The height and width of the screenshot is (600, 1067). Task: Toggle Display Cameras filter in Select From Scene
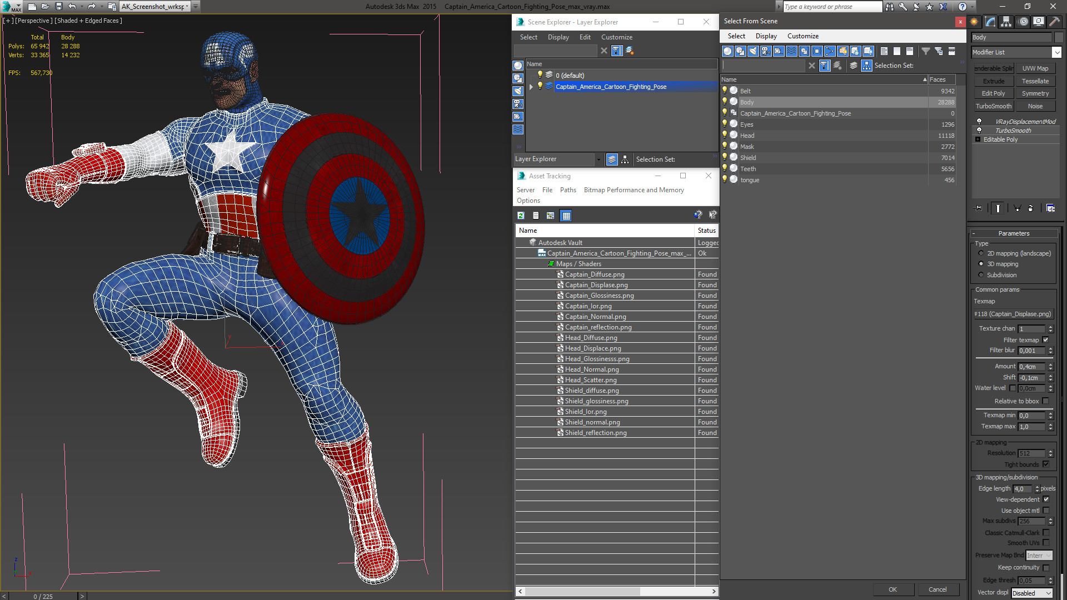(x=766, y=51)
